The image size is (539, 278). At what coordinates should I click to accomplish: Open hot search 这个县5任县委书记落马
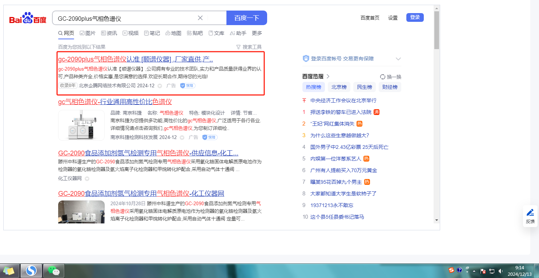click(x=337, y=217)
